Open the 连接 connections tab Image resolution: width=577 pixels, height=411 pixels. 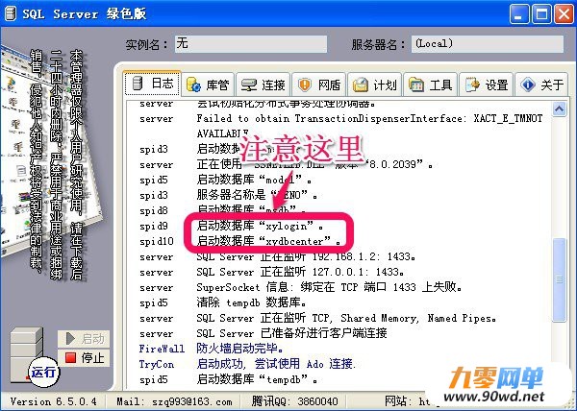point(263,85)
